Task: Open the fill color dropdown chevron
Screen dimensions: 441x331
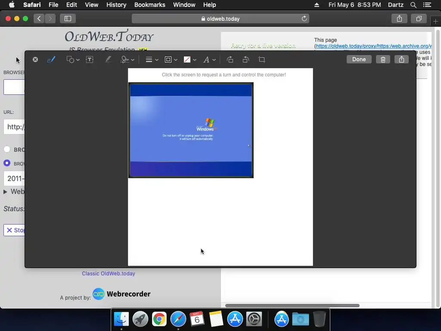Action: (x=195, y=59)
